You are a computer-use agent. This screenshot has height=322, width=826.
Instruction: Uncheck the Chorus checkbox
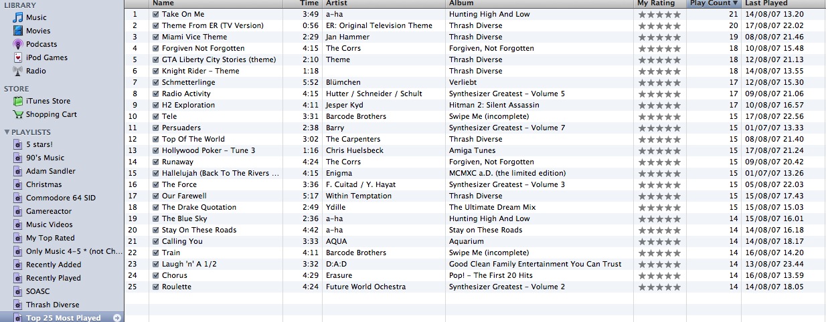point(155,275)
